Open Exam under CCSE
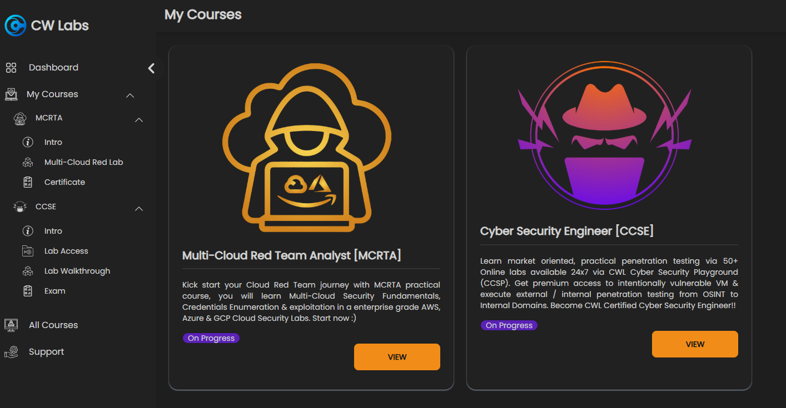The image size is (786, 408). [54, 291]
